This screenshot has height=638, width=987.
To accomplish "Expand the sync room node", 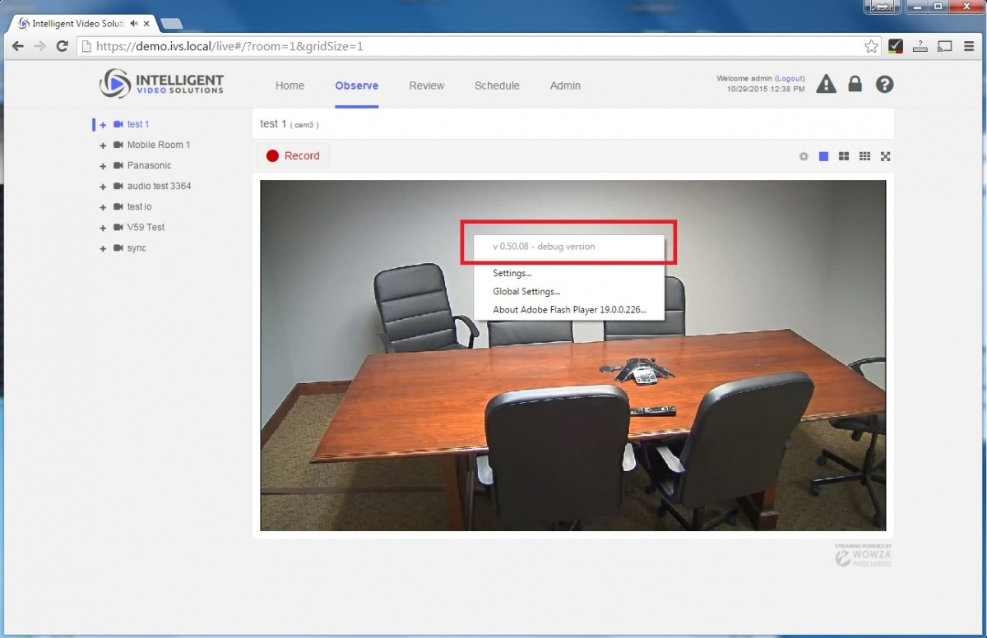I will 103,248.
